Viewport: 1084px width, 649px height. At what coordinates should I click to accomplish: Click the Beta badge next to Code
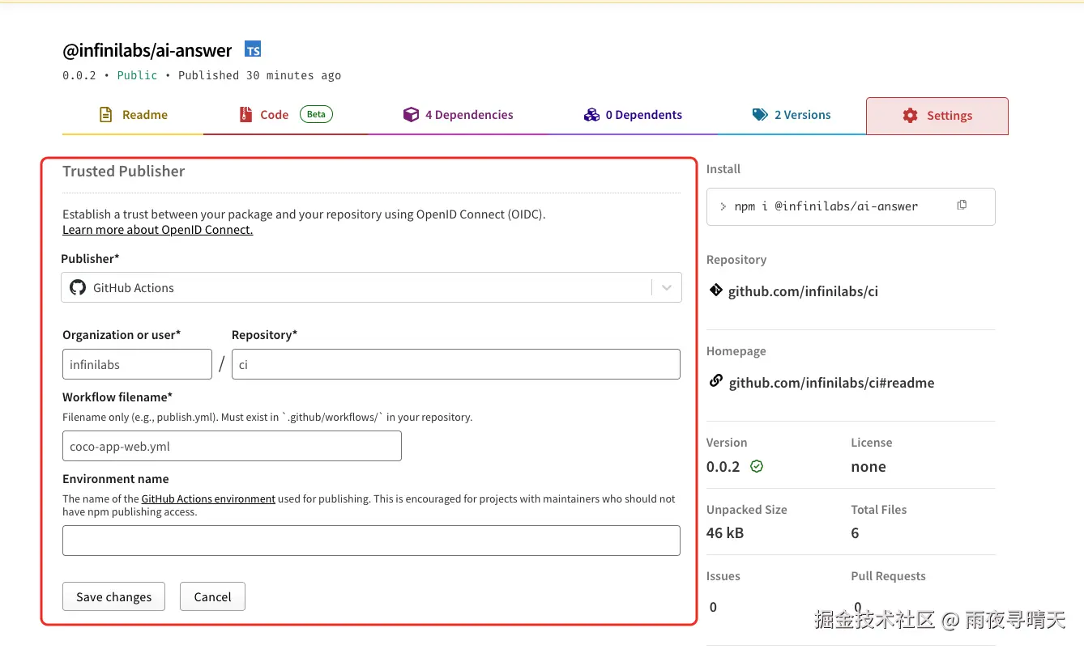click(x=316, y=114)
